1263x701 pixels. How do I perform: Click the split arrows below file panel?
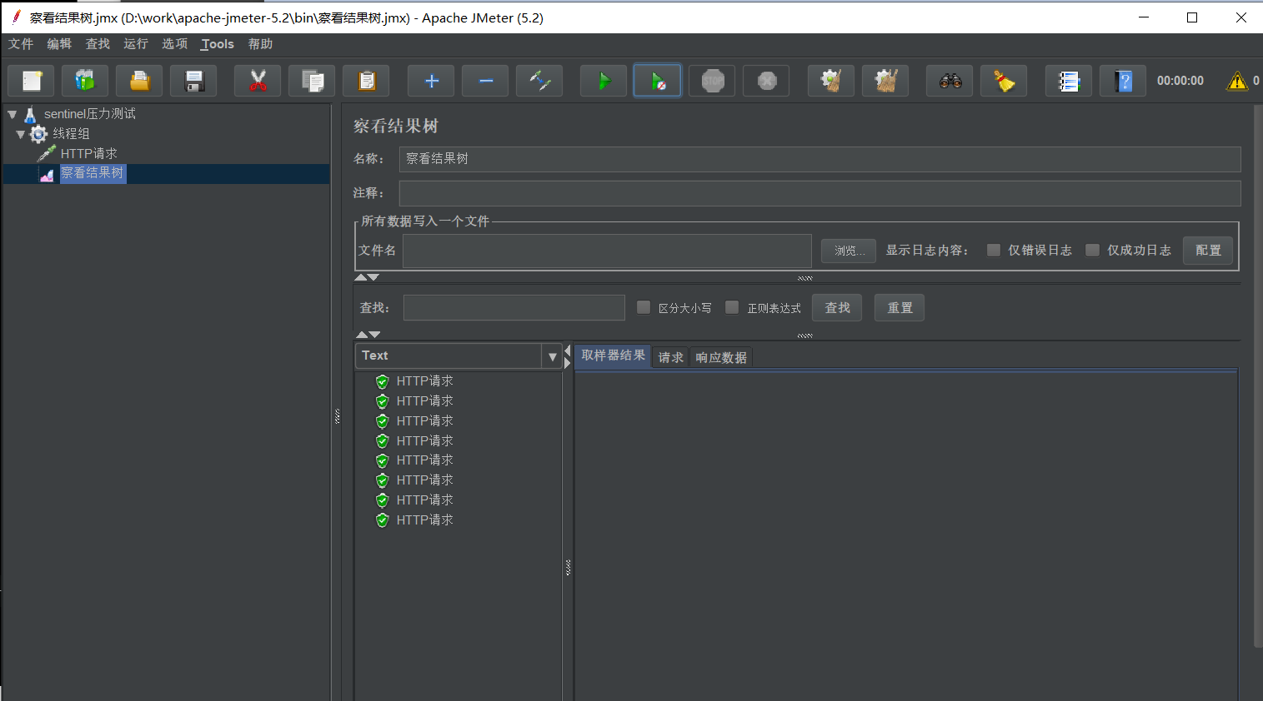pyautogui.click(x=367, y=277)
